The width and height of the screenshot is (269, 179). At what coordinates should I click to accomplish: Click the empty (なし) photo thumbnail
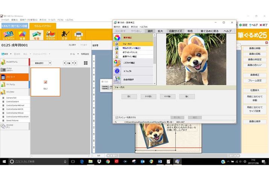click(x=45, y=82)
